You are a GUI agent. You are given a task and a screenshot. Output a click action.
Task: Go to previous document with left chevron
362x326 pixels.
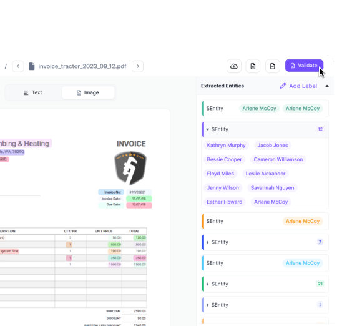pyautogui.click(x=18, y=66)
